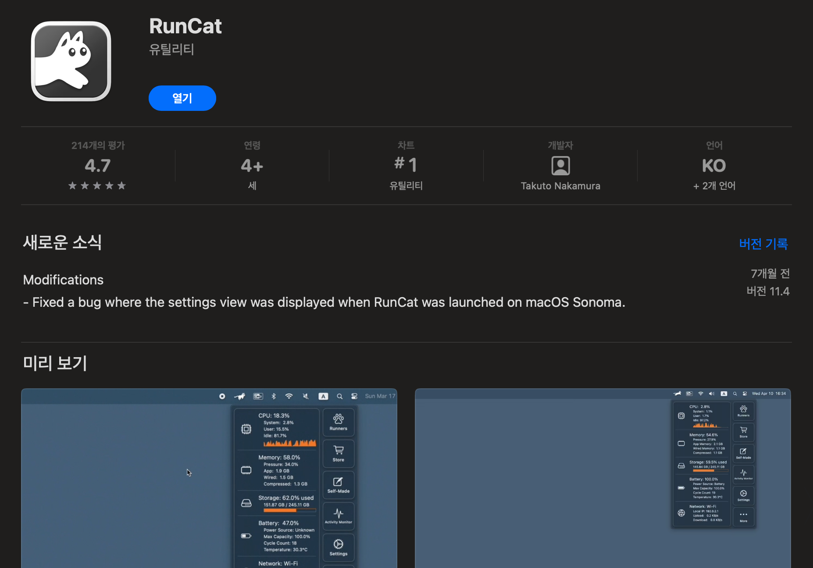Open RunCat with the 열기 button
813x568 pixels.
pyautogui.click(x=182, y=98)
